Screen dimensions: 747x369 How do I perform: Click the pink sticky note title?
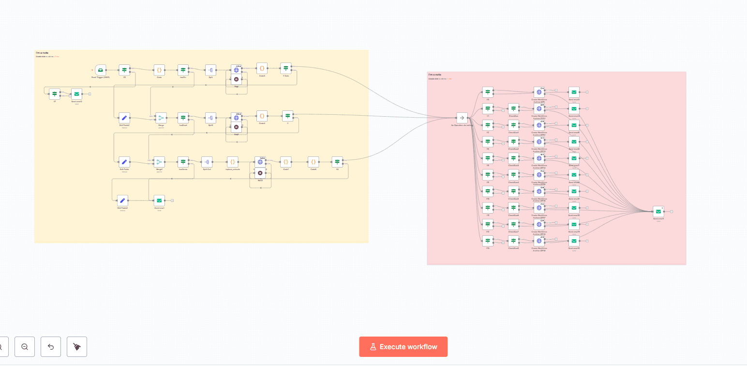[434, 75]
